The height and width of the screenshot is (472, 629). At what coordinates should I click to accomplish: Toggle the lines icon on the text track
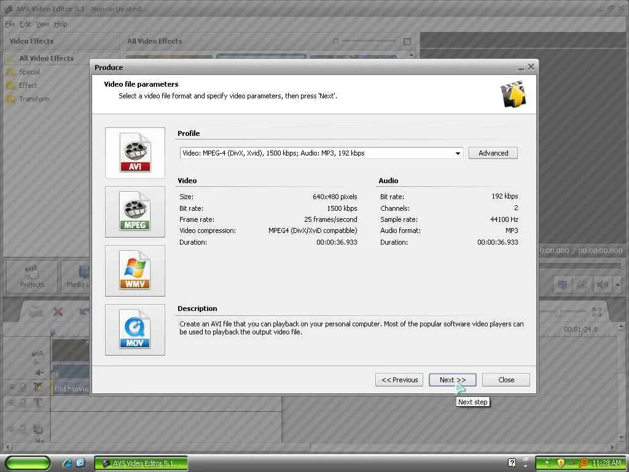pyautogui.click(x=12, y=403)
